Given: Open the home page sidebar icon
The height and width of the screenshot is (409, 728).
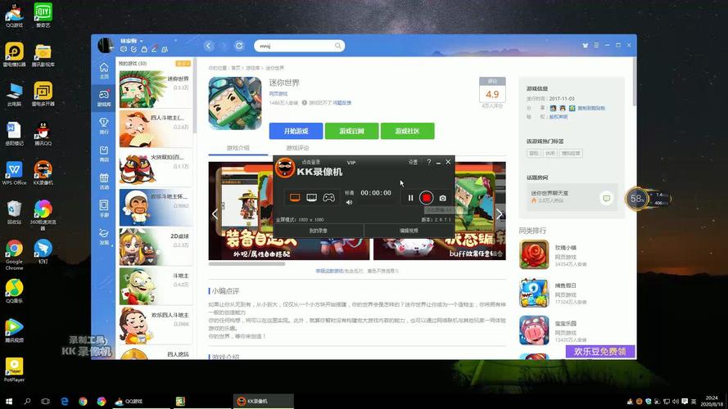Looking at the screenshot, I should 104,70.
